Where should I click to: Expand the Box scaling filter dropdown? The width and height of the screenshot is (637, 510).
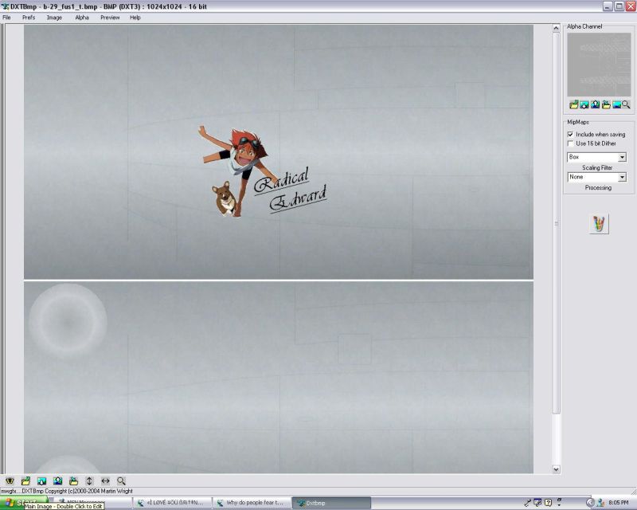click(x=622, y=157)
